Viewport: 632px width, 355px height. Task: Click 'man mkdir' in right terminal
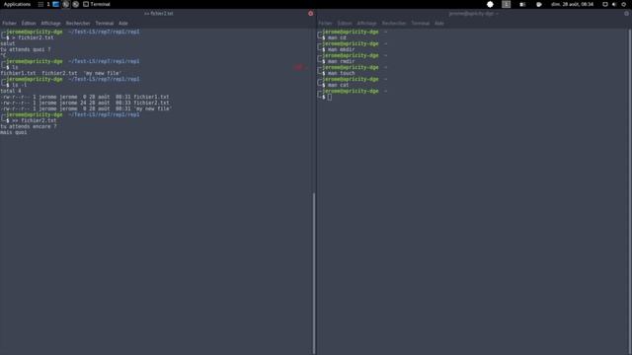[341, 49]
